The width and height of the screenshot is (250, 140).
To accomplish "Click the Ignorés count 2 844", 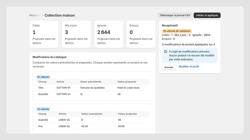I will pyautogui.click(x=104, y=32).
